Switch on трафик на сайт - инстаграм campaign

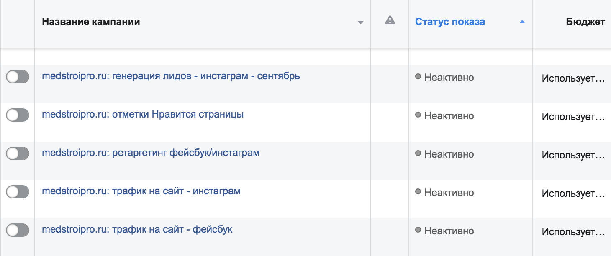pos(18,192)
